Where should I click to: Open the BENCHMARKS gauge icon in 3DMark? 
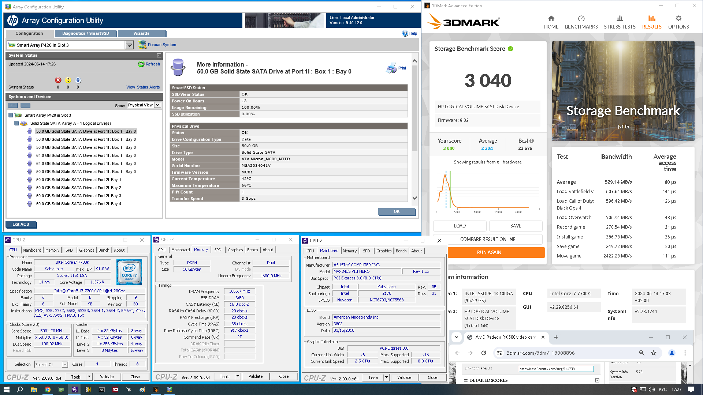[x=581, y=18]
